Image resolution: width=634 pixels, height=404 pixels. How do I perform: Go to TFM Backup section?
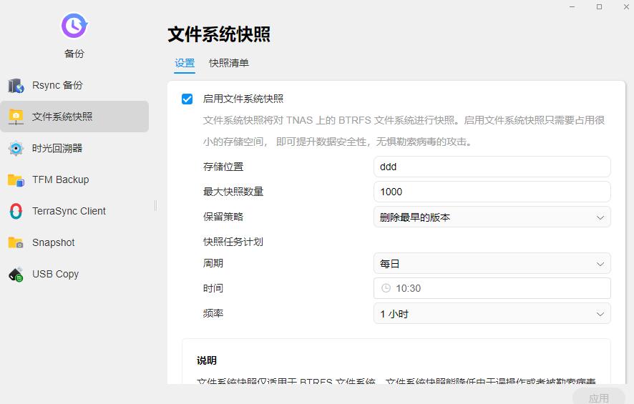74,179
